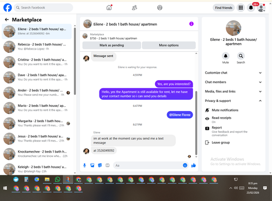
Task: Open Mario conversation in chat list
Action: click(36, 108)
